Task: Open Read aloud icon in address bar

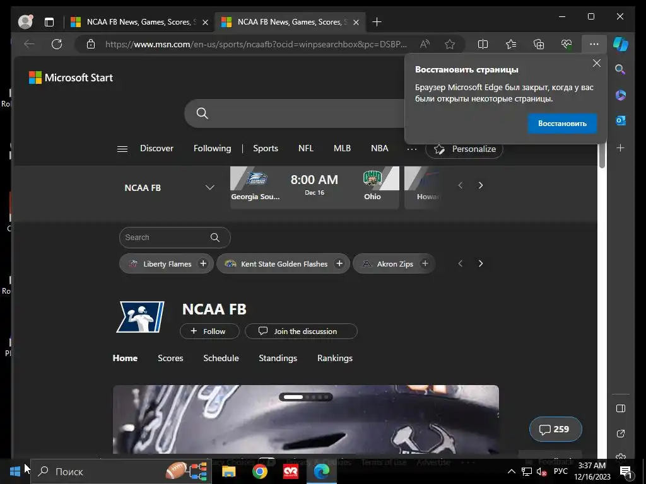Action: (x=425, y=44)
